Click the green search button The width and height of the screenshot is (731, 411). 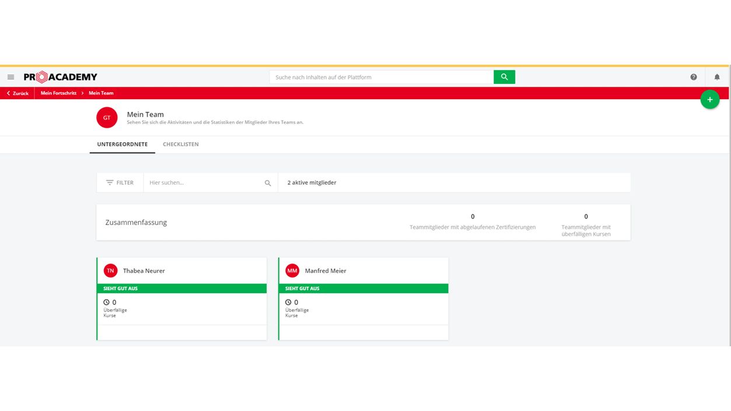coord(504,77)
